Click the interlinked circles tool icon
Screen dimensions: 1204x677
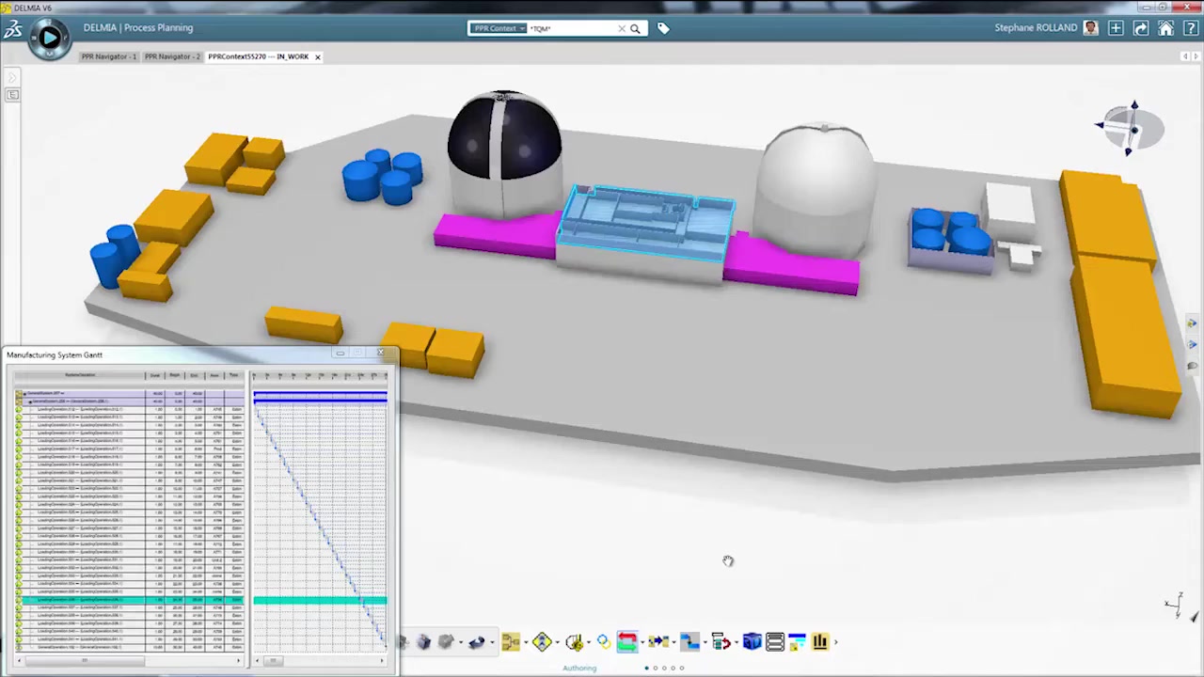click(x=604, y=642)
